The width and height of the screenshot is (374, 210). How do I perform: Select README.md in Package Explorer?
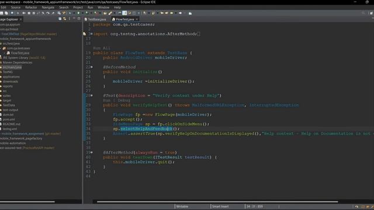pyautogui.click(x=12, y=124)
